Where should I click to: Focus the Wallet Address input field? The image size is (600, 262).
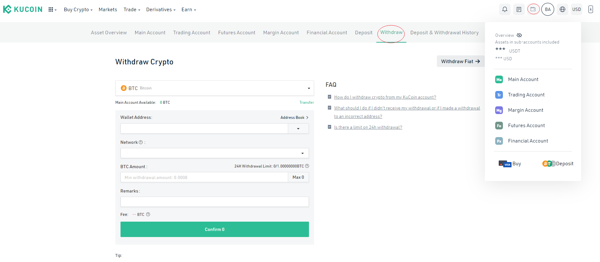204,128
